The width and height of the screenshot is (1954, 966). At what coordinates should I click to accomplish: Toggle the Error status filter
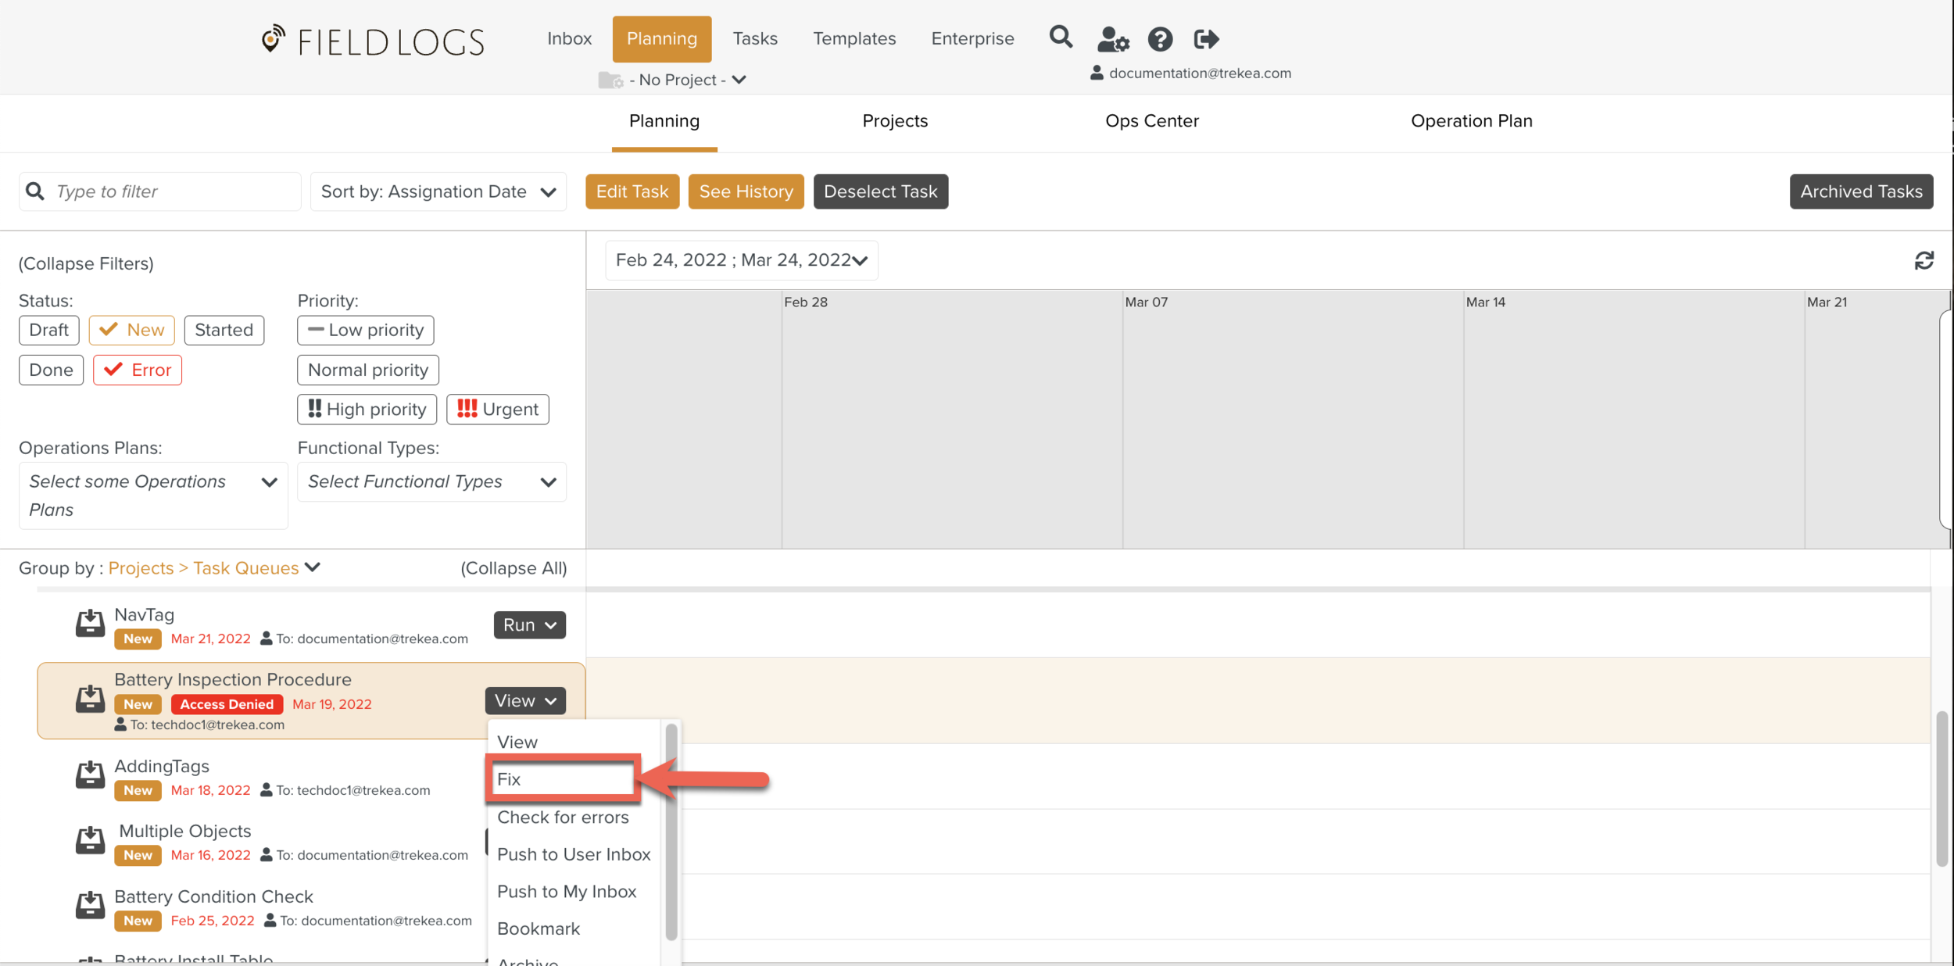click(x=138, y=370)
